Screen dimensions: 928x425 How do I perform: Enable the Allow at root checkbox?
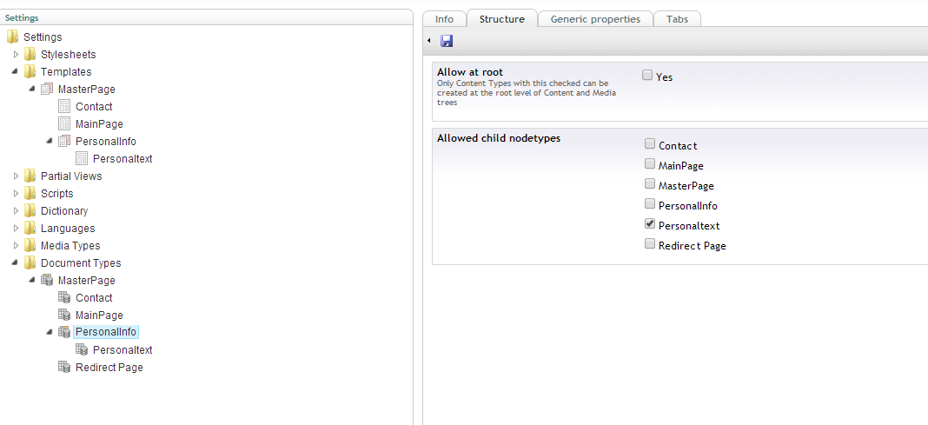(647, 76)
